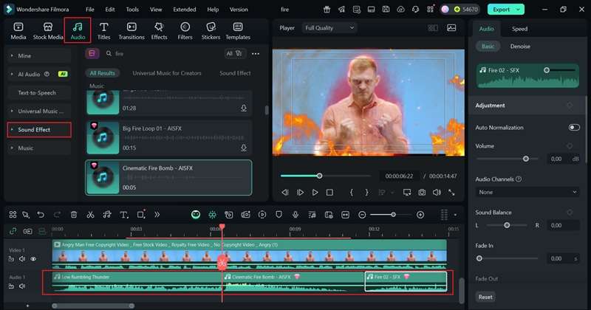This screenshot has height=310, width=591.
Task: Click the undo icon in timeline toolbar
Action: 41,215
